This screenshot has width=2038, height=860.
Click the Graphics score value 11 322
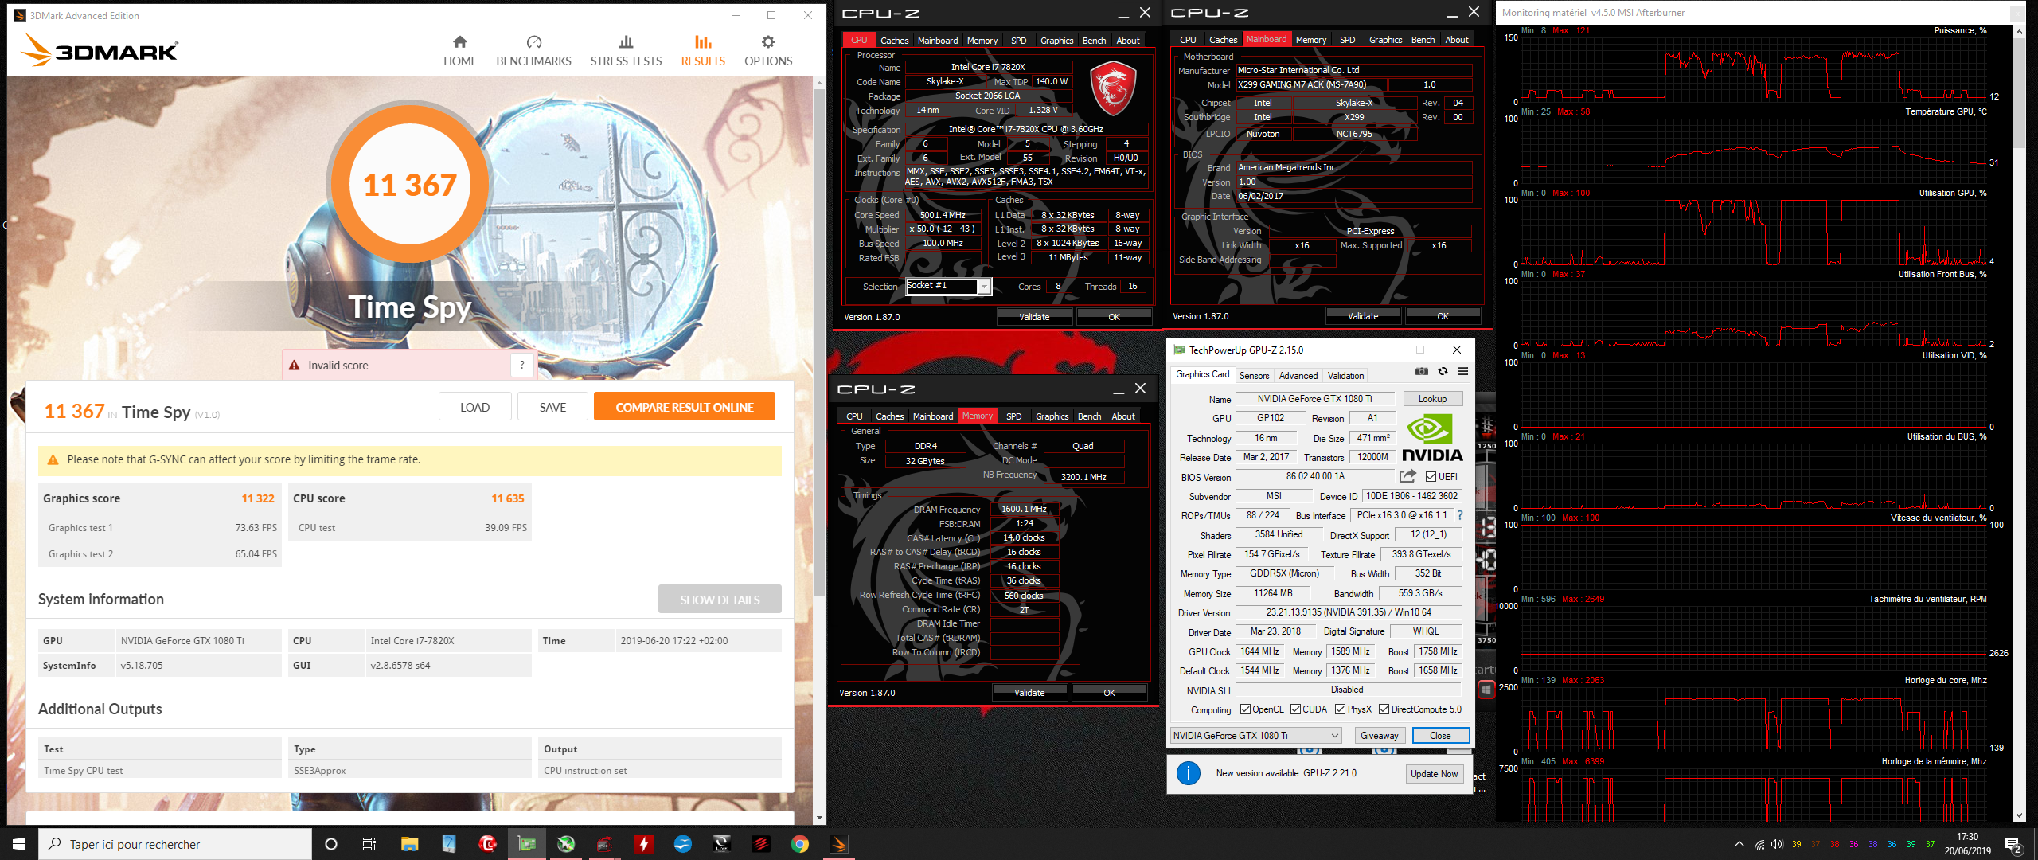(x=258, y=498)
